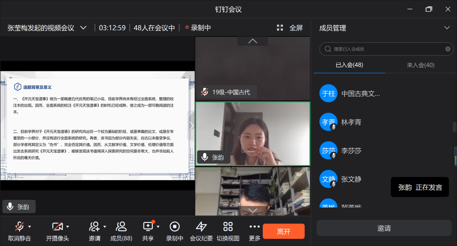This screenshot has height=246, width=457.
Task: Collapse the 成员管理 panel chevron
Action: click(x=447, y=28)
